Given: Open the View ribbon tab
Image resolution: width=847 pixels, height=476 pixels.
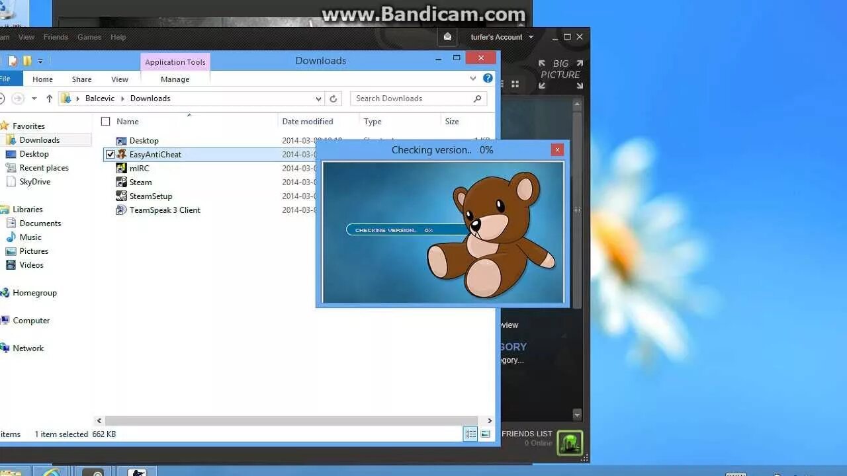Looking at the screenshot, I should pos(120,79).
